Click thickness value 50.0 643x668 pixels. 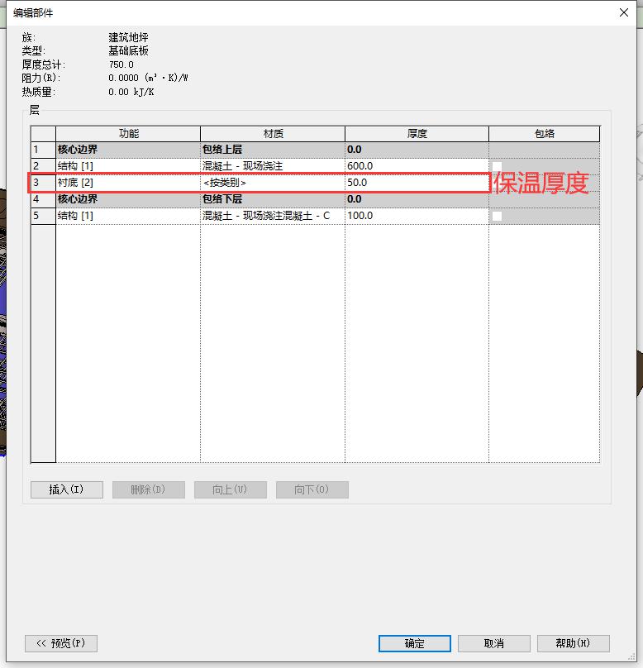point(417,183)
